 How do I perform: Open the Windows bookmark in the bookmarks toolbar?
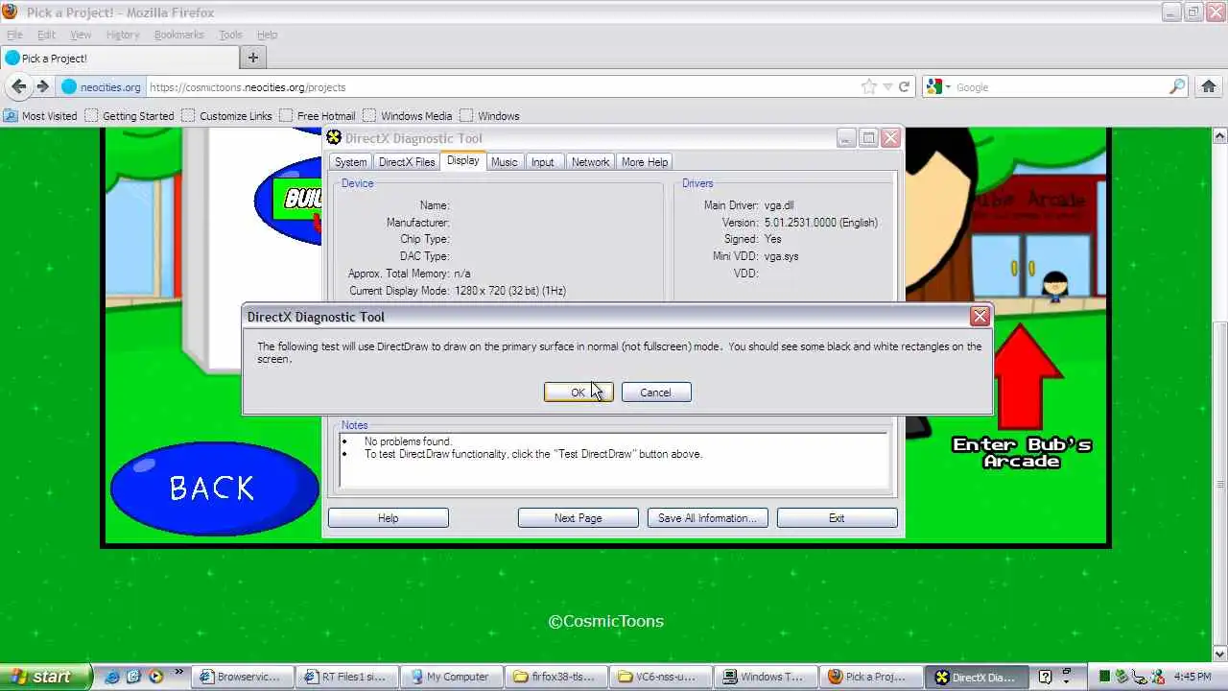[x=489, y=115]
